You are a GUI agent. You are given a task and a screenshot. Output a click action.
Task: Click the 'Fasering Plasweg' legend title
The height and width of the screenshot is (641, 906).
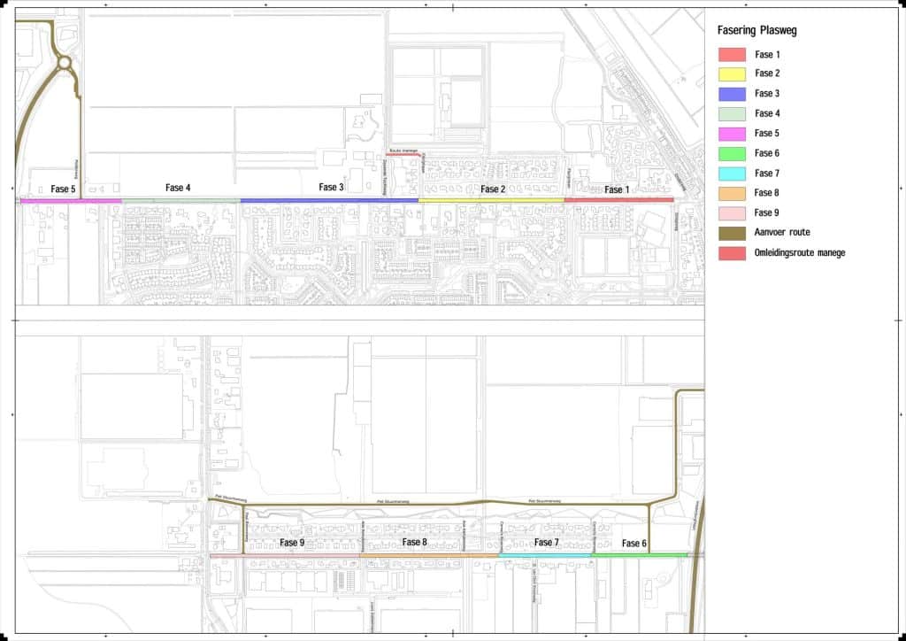click(x=757, y=30)
